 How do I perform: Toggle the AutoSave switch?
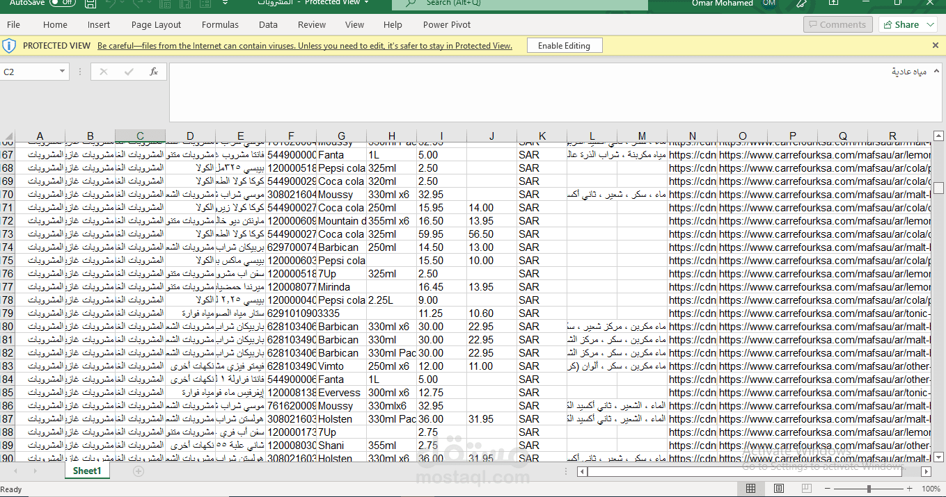click(x=63, y=3)
